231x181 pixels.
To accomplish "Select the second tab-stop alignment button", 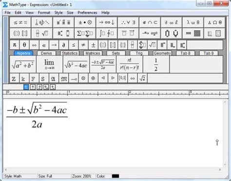I will tap(33, 87).
